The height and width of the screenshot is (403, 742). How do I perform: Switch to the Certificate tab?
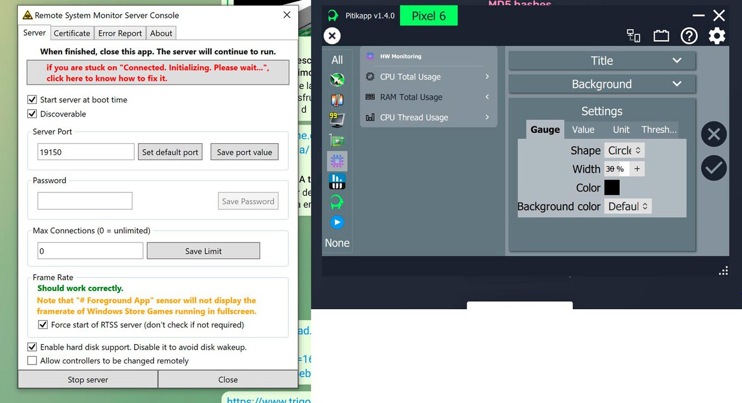(x=72, y=33)
